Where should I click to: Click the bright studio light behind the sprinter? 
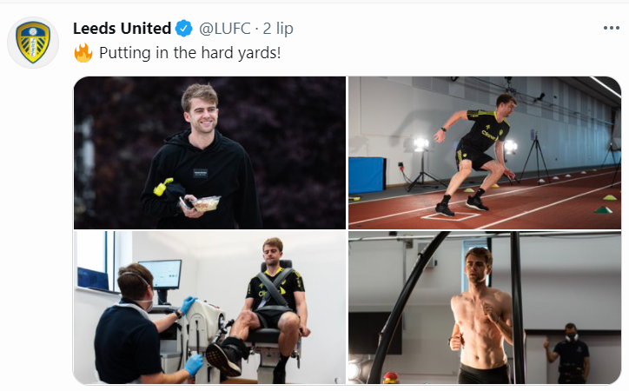[421, 144]
